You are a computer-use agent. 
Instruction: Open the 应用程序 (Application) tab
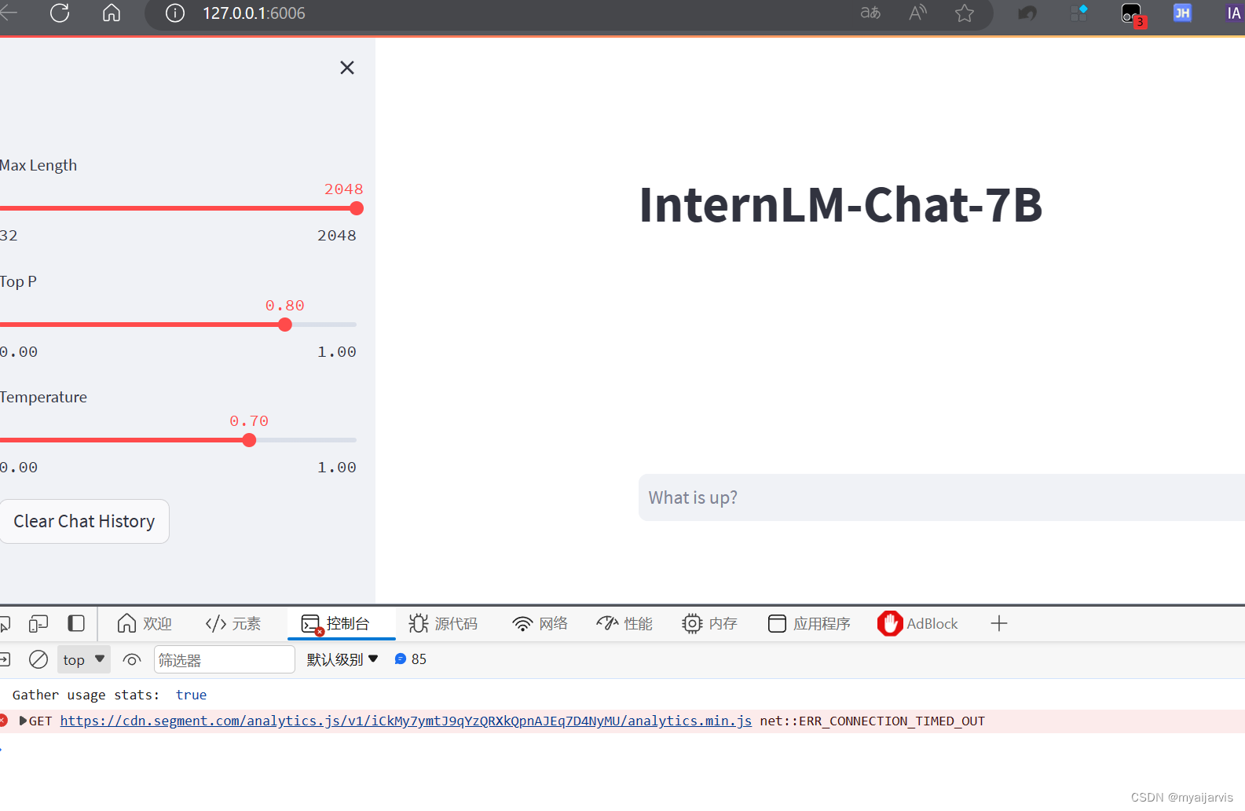[x=810, y=624]
